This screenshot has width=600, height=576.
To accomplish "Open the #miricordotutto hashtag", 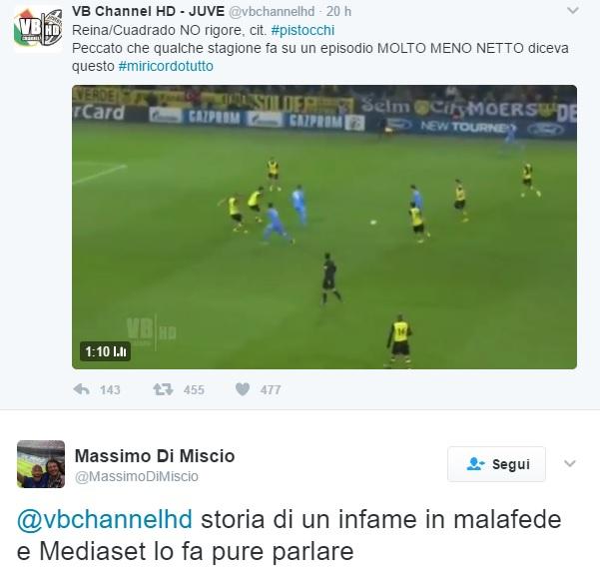I will point(166,66).
